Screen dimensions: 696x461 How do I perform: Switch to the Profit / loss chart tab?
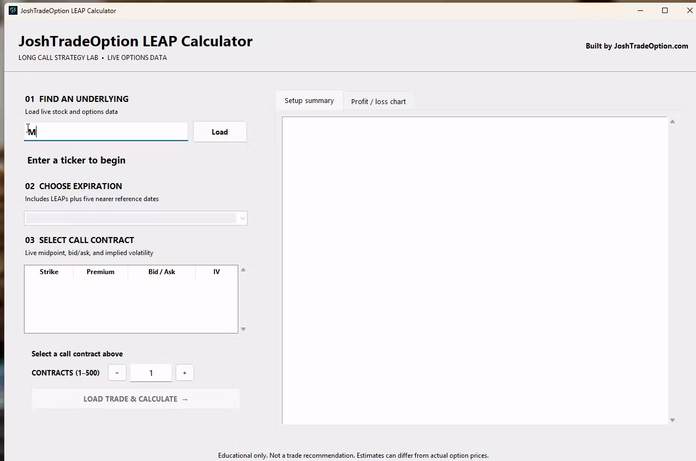(x=379, y=101)
